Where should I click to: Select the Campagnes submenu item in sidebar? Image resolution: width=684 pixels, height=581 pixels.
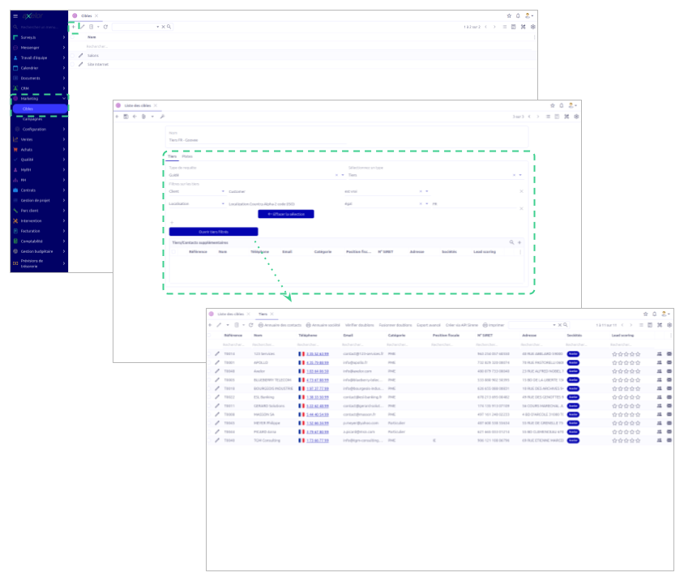(32, 118)
